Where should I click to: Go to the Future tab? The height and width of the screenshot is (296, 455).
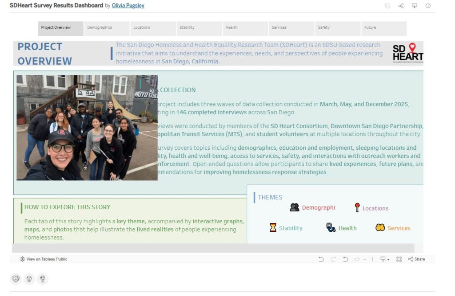coord(383,28)
